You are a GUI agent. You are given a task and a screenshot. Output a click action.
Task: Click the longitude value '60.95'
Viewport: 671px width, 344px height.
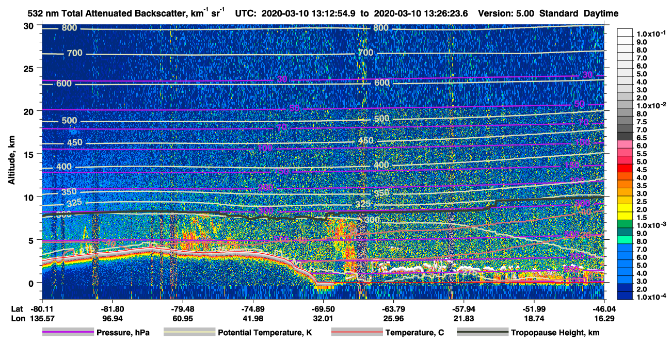pyautogui.click(x=183, y=318)
